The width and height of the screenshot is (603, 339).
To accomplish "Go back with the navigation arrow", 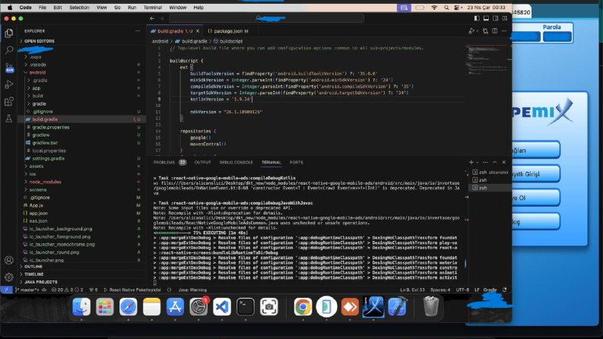I will (152, 18).
